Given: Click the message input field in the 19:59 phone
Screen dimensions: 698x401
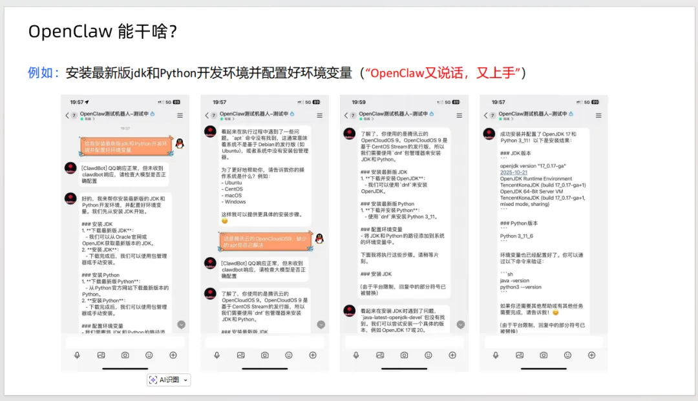Looking at the screenshot, I should pos(404,342).
